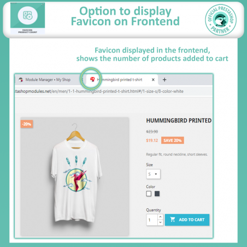This screenshot has height=247, width=247.
Task: Click the shopping cart icon in Add to Cart
Action: 173,220
